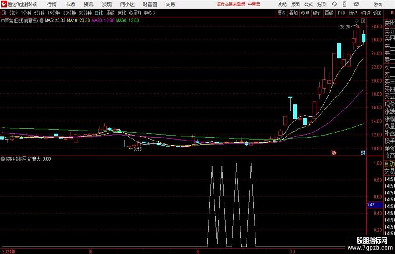Expand the 股朋指标网 sub-indicator dropdown
Screen dimensions: 395x254
3,159
